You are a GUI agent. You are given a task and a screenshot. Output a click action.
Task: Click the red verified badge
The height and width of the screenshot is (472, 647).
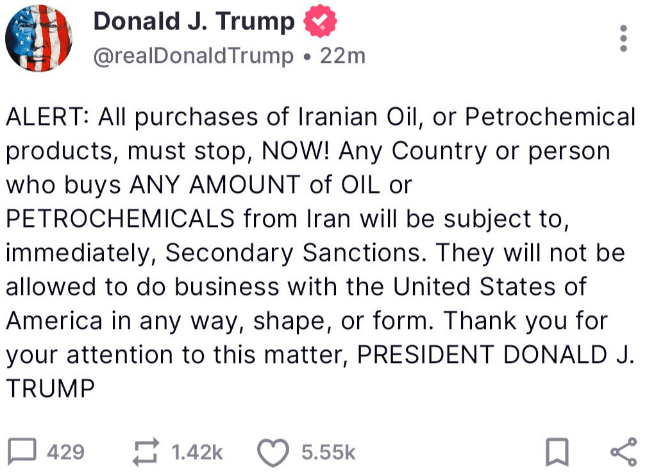click(319, 23)
